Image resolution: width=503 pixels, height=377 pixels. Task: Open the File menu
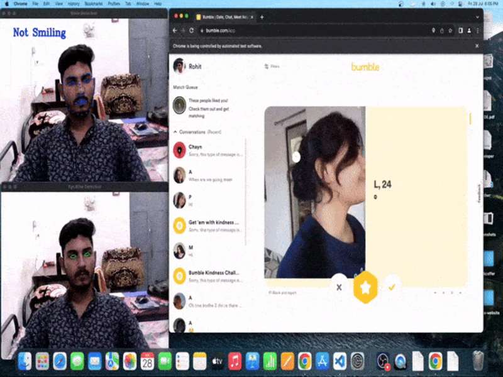point(35,4)
